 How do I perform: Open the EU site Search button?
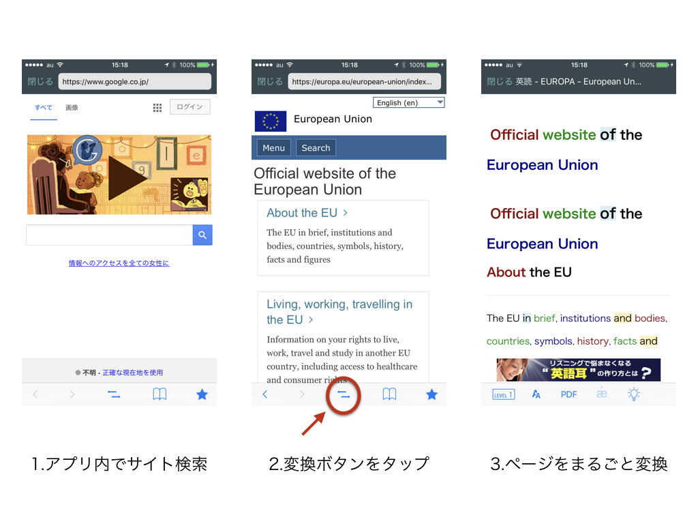(x=316, y=148)
